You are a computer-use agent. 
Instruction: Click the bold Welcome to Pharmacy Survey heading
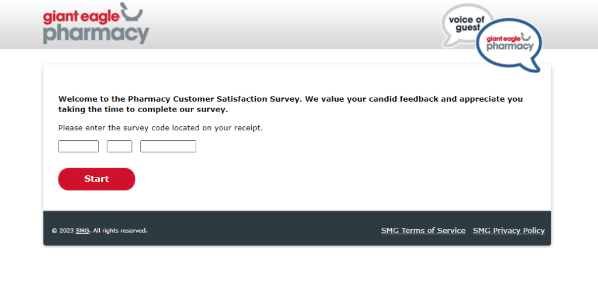tap(291, 104)
